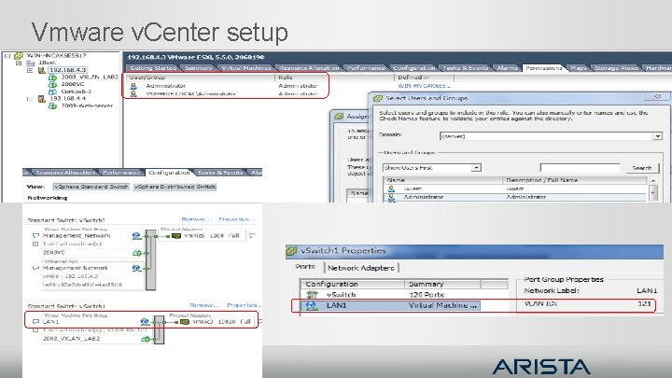This screenshot has height=378, width=672.
Task: Click vmnic0 physical adapter icon
Action: tap(176, 236)
